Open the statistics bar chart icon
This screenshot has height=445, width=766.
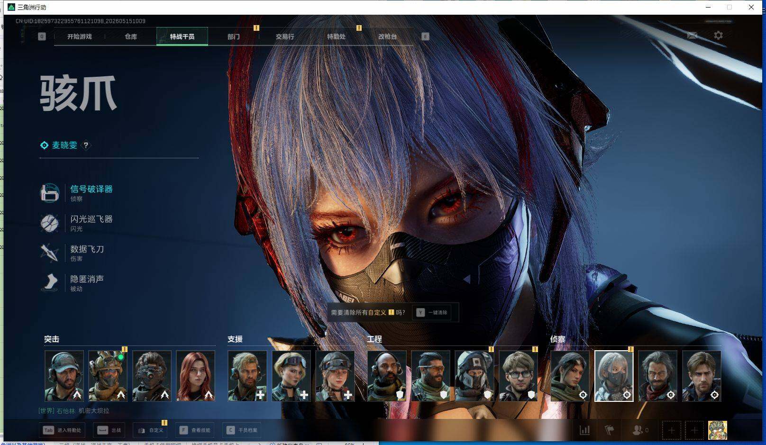[x=585, y=430]
